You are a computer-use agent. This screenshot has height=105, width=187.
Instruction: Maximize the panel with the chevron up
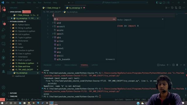pos(181,65)
